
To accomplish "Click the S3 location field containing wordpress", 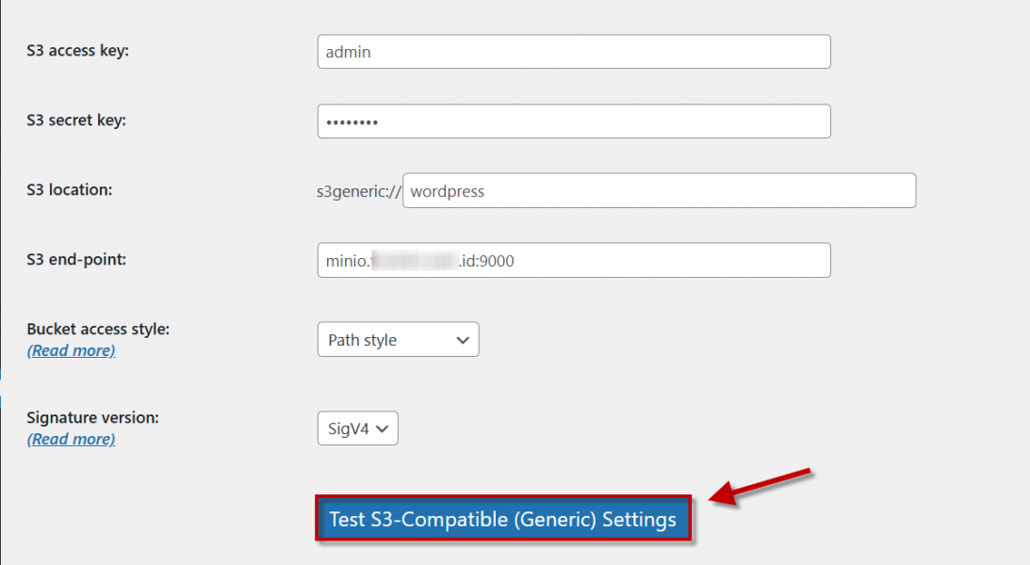I will tap(659, 191).
